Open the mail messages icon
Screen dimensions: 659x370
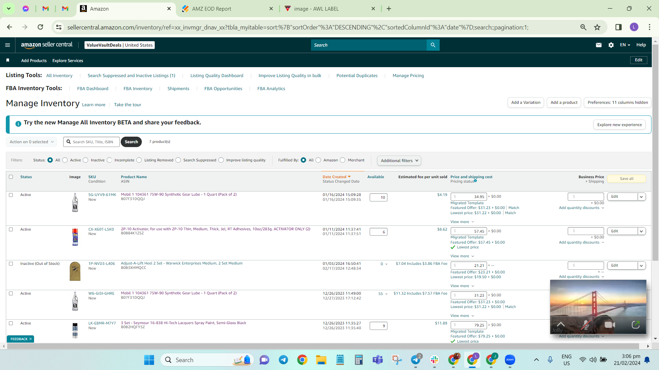(x=599, y=45)
